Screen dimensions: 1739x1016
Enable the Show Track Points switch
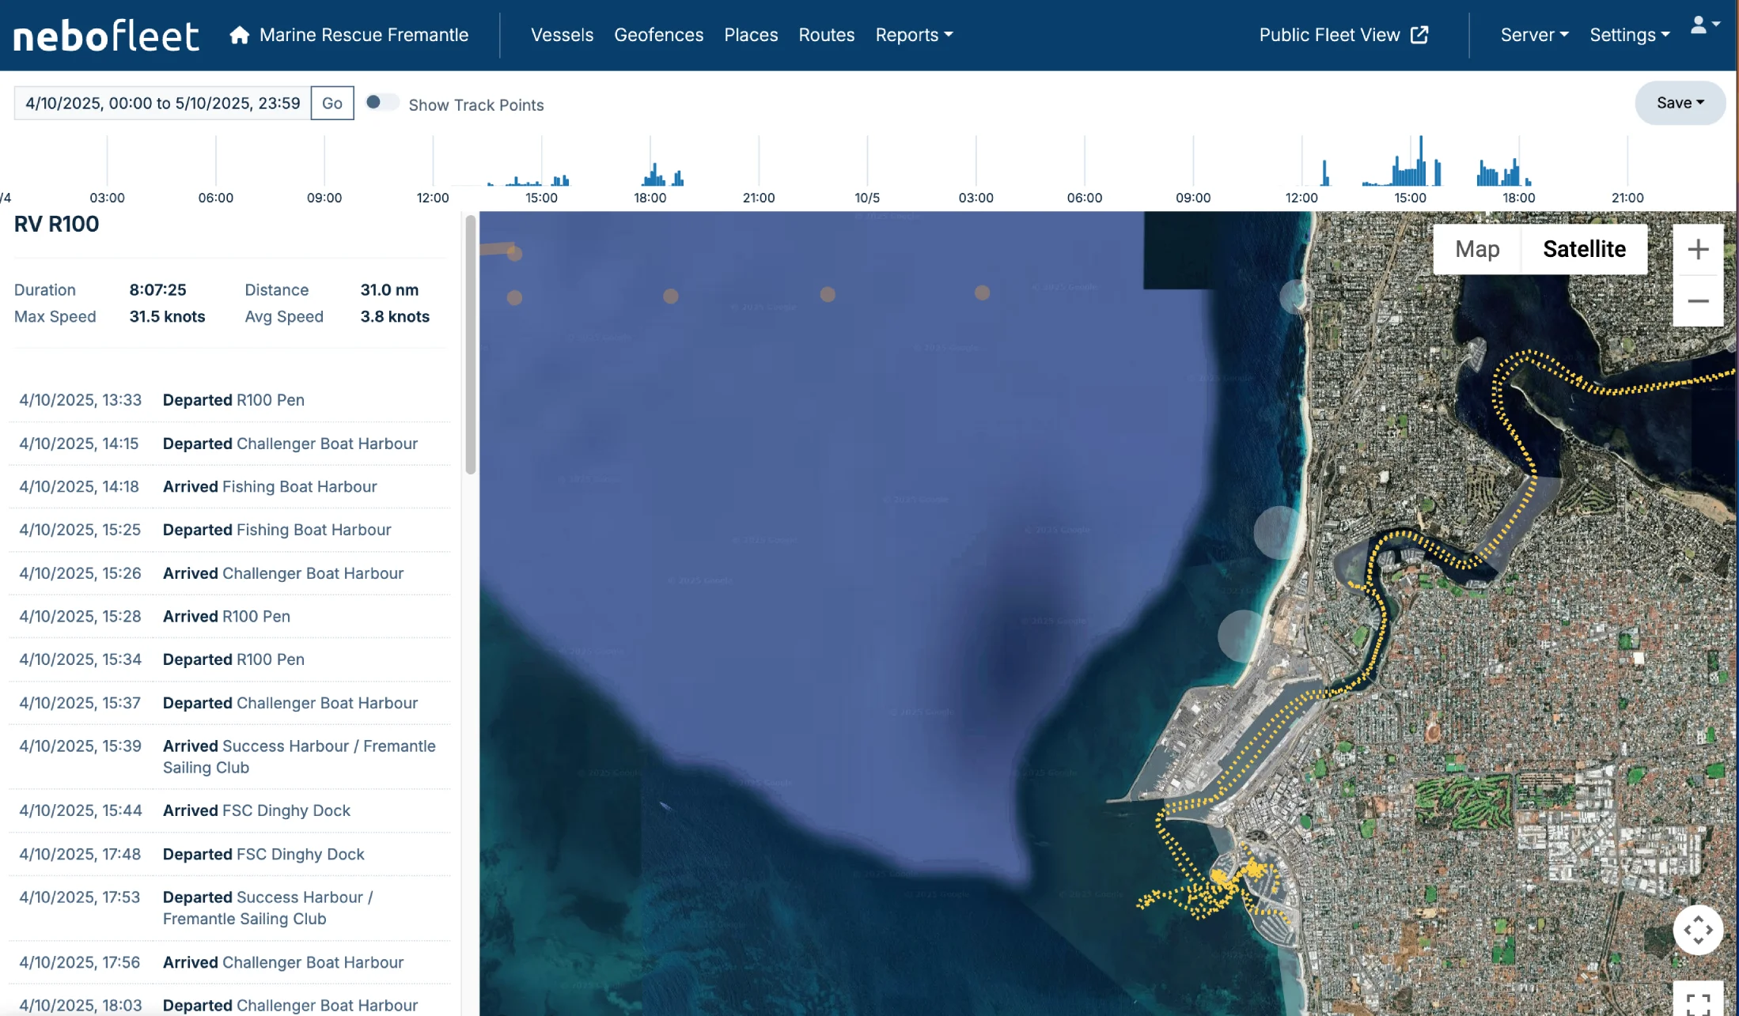381,103
